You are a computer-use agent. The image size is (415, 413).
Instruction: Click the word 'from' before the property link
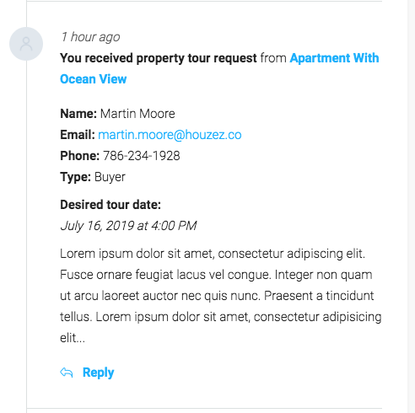273,58
